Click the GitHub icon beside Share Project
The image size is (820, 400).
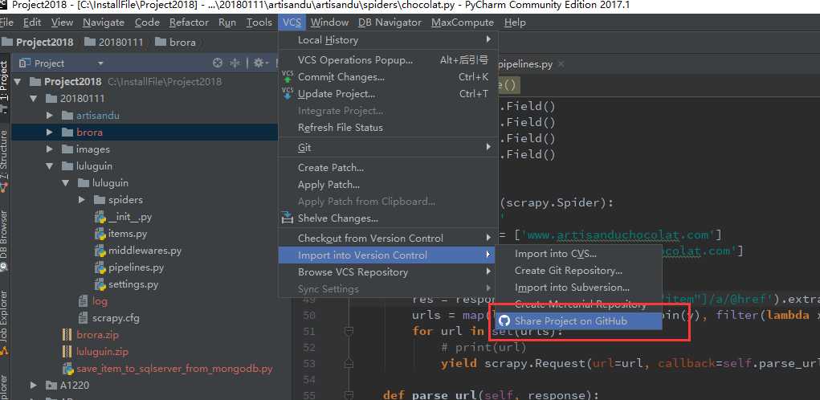coord(504,320)
